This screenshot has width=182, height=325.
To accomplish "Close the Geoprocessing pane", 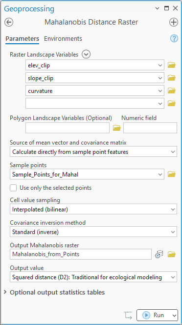I will click(175, 8).
